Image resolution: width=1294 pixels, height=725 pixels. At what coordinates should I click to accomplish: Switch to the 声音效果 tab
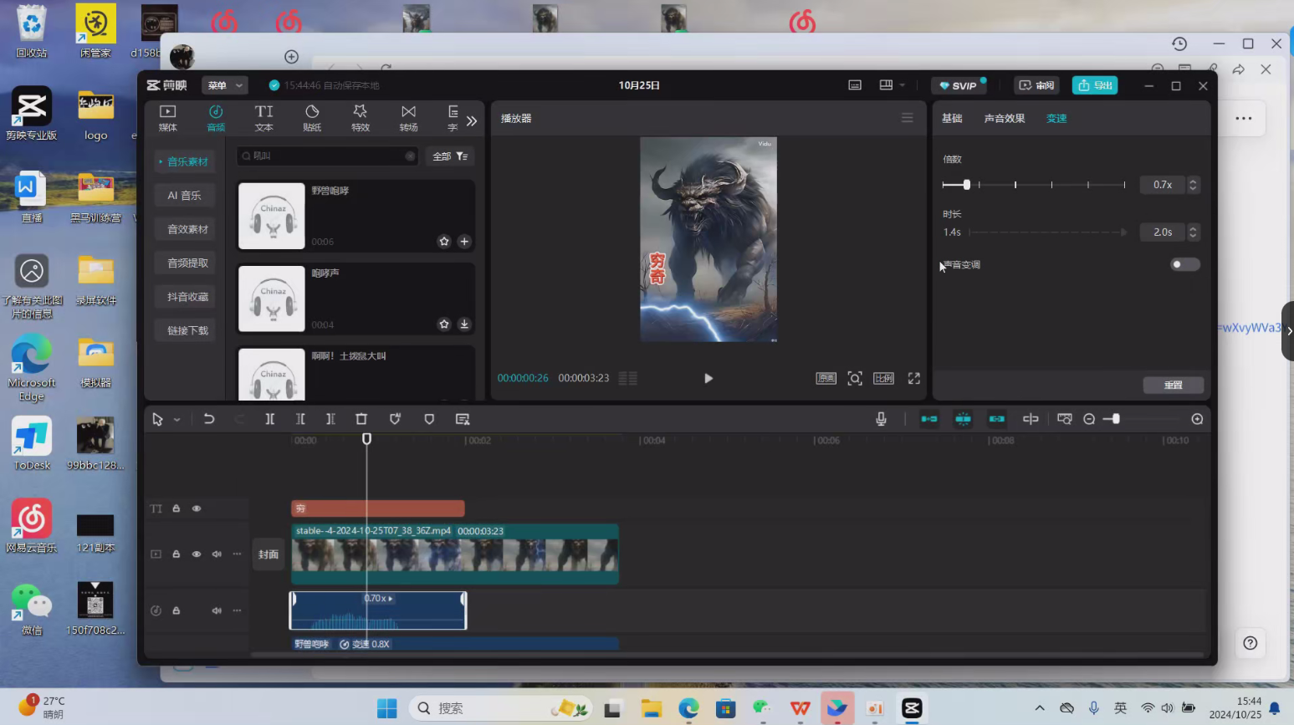(x=1005, y=118)
